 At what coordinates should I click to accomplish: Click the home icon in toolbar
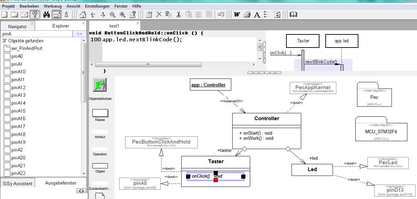pos(83,14)
